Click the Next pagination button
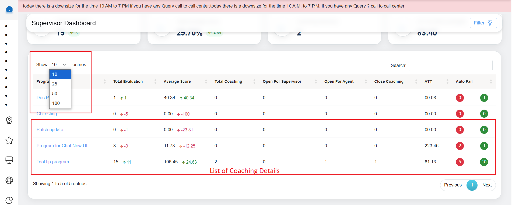Screen dimensions: 512x205 click(x=487, y=185)
